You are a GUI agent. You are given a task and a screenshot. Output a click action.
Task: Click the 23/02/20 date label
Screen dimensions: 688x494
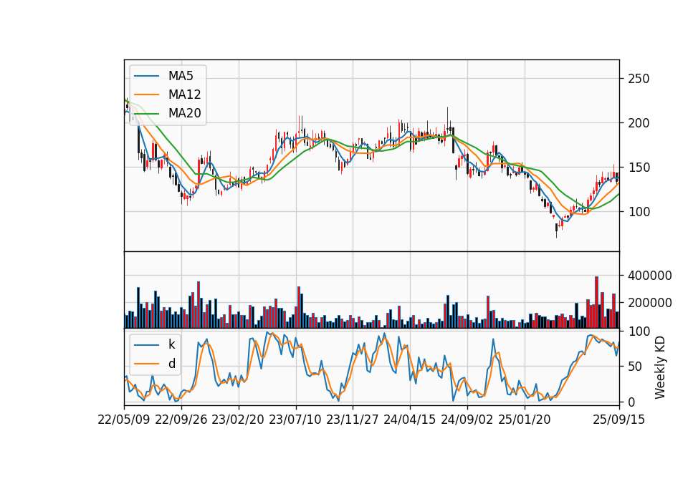[x=238, y=420]
